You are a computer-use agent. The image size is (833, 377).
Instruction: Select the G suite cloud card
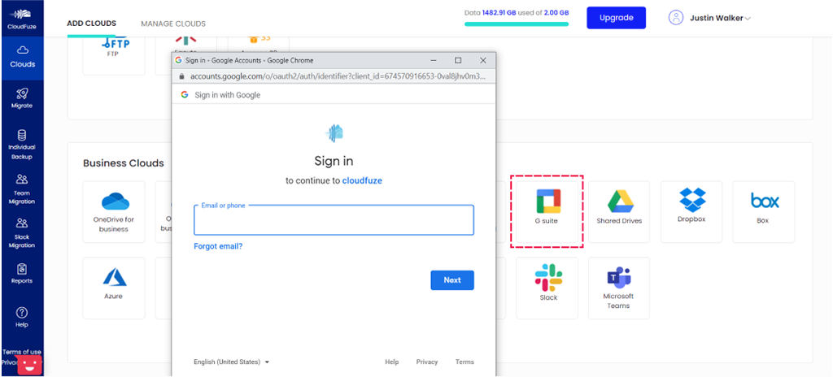pos(547,212)
